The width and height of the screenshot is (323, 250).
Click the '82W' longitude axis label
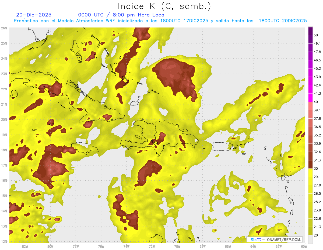tap(25, 246)
